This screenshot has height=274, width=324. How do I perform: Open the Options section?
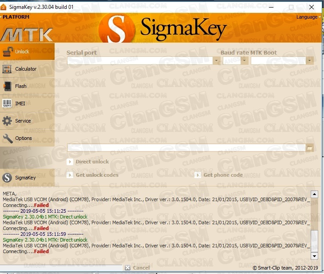pyautogui.click(x=27, y=138)
